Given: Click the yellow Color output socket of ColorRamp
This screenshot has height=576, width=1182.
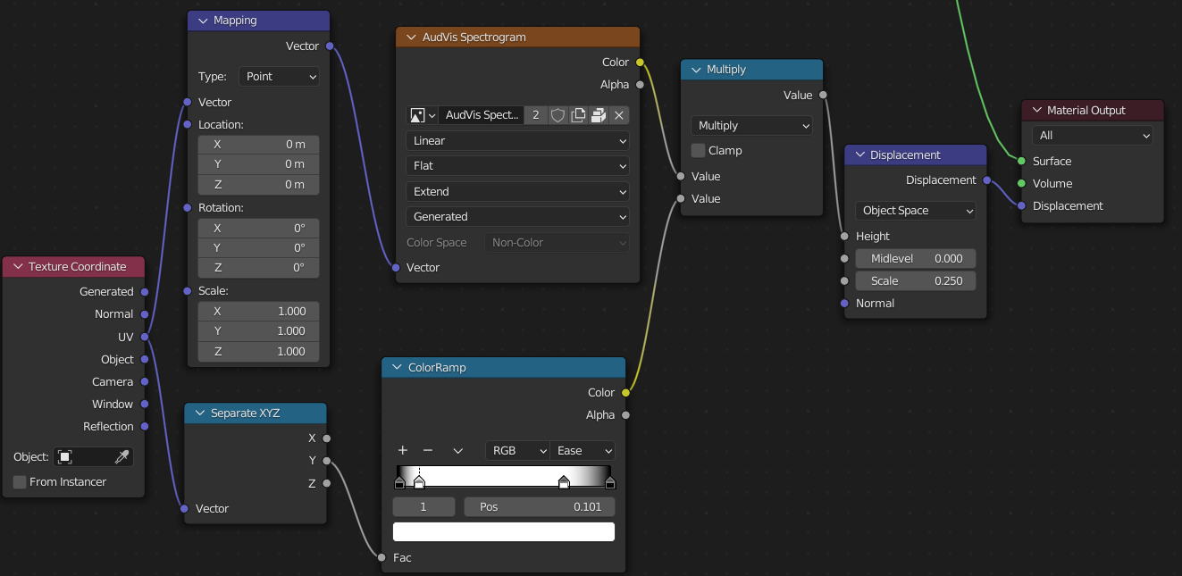Looking at the screenshot, I should click(x=625, y=393).
